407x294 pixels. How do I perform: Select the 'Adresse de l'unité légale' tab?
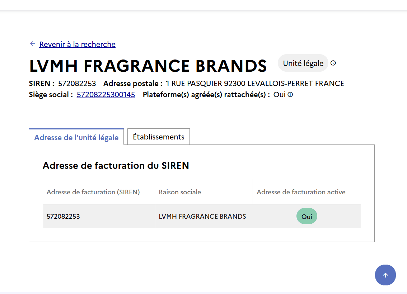(x=76, y=137)
